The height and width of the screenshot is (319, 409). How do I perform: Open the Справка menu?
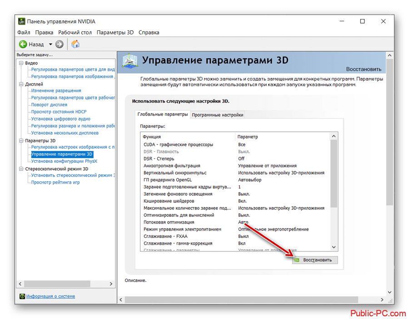click(149, 33)
